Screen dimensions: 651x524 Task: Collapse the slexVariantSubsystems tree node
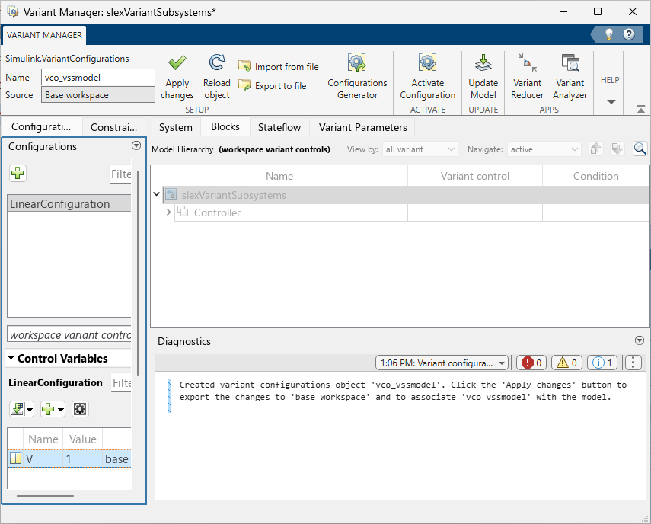click(x=157, y=194)
